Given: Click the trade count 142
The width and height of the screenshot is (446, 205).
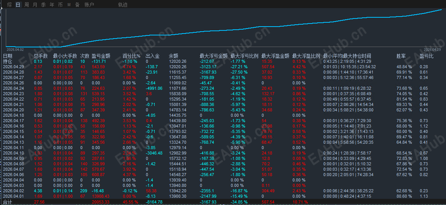Looking at the screenshot, I should tap(83, 169).
